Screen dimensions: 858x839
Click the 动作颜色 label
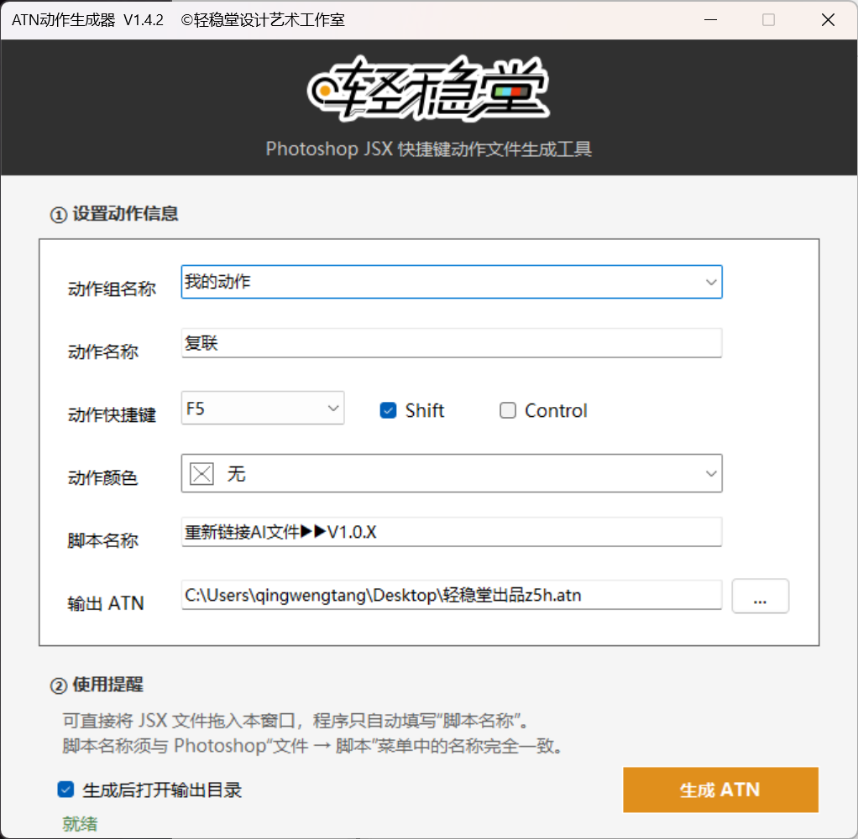click(x=102, y=478)
